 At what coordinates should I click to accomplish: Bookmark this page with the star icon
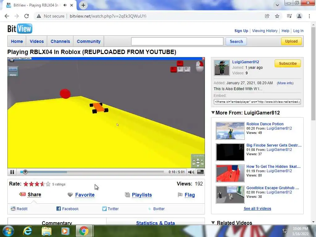click(x=277, y=16)
